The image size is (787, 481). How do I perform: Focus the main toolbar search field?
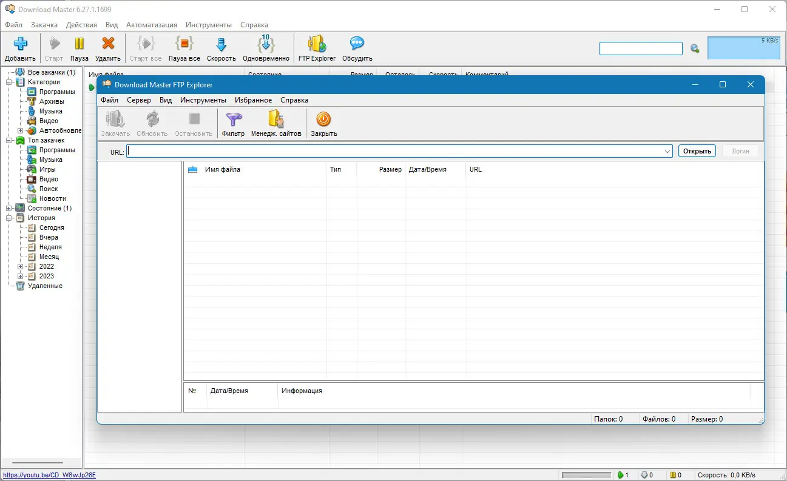click(641, 49)
